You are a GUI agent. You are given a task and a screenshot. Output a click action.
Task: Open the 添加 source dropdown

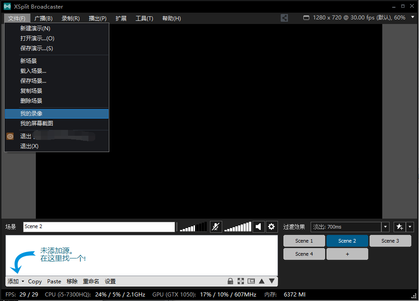tap(16, 281)
